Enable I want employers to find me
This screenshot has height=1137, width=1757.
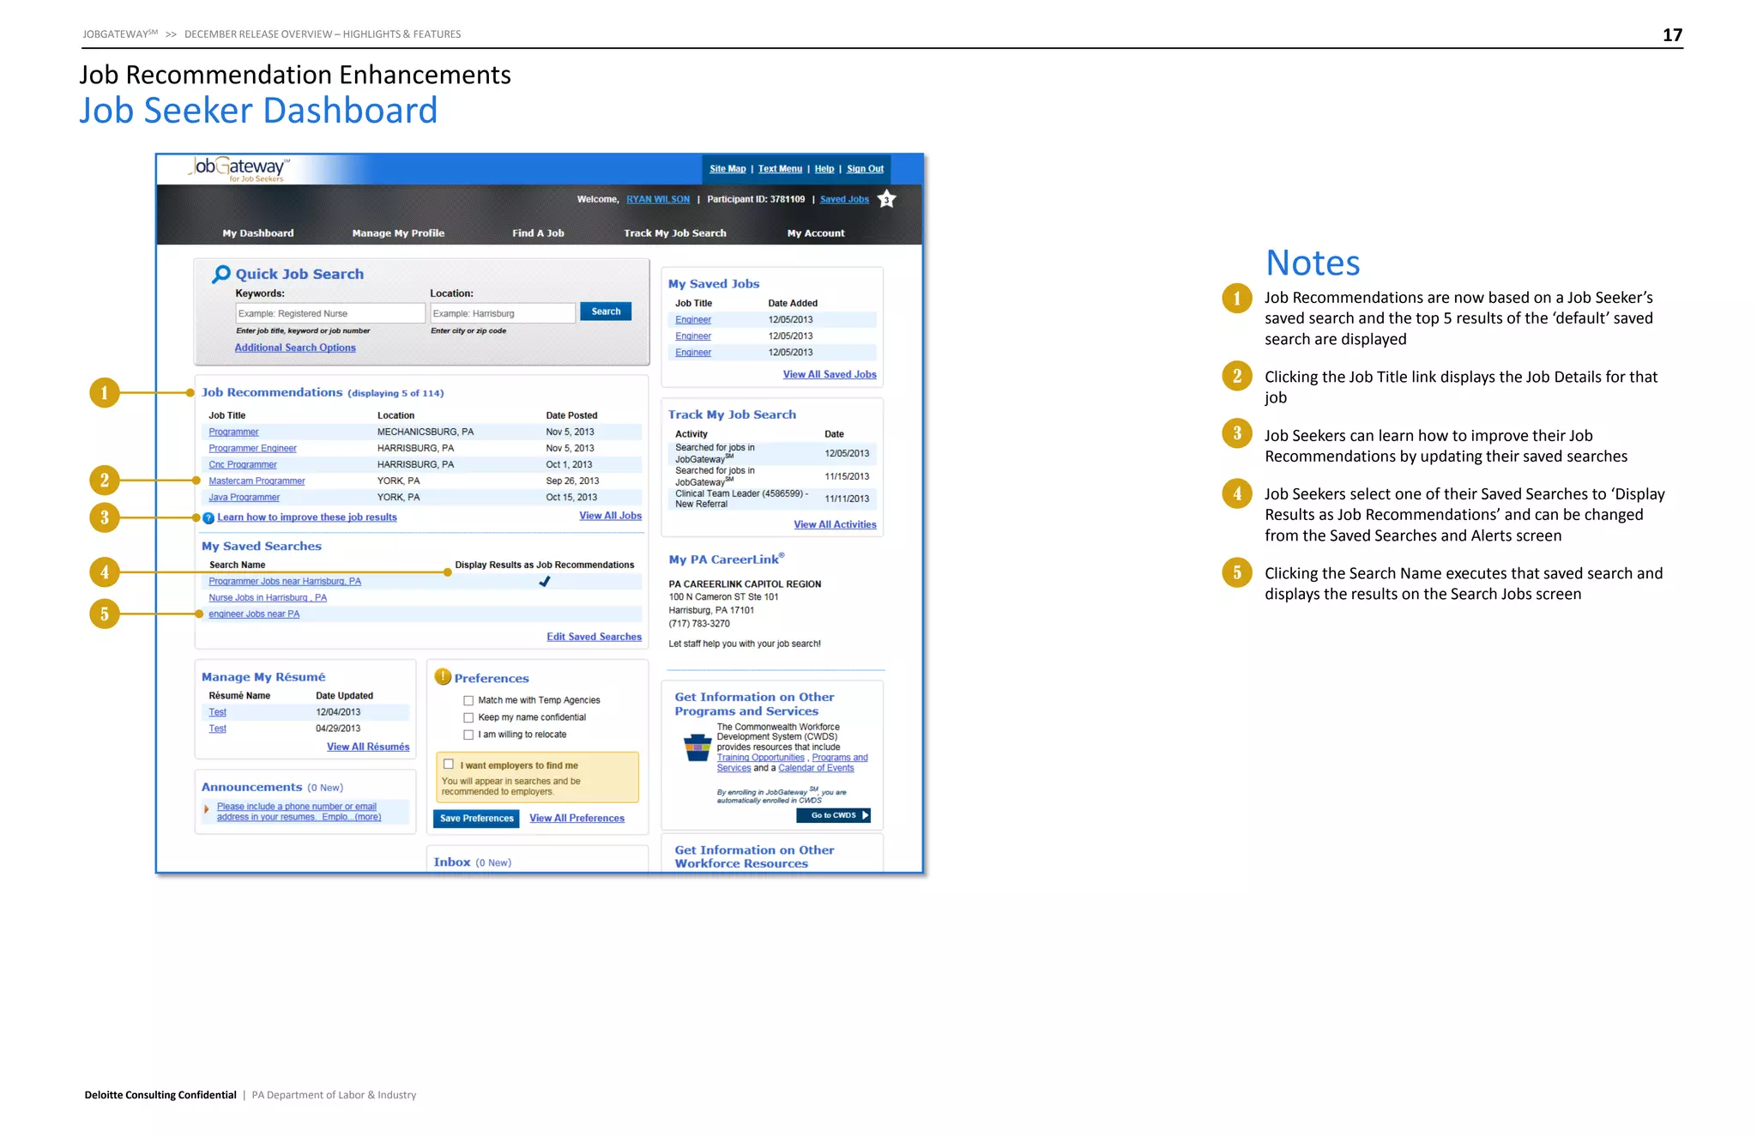448,764
